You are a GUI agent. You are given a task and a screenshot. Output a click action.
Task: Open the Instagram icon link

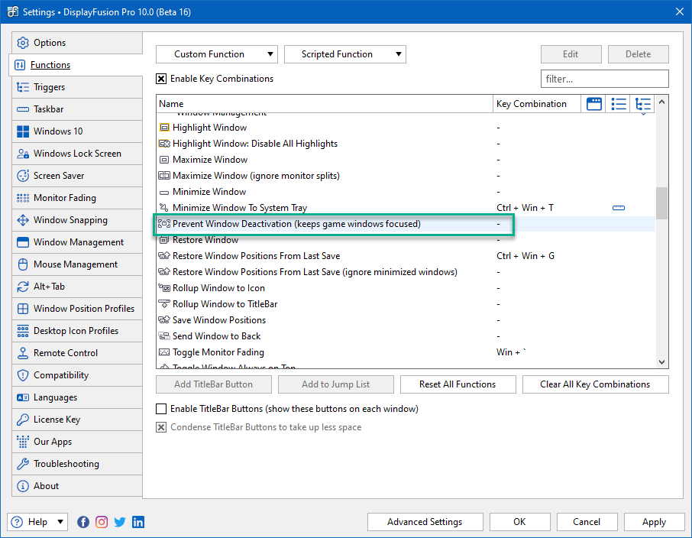coord(102,522)
